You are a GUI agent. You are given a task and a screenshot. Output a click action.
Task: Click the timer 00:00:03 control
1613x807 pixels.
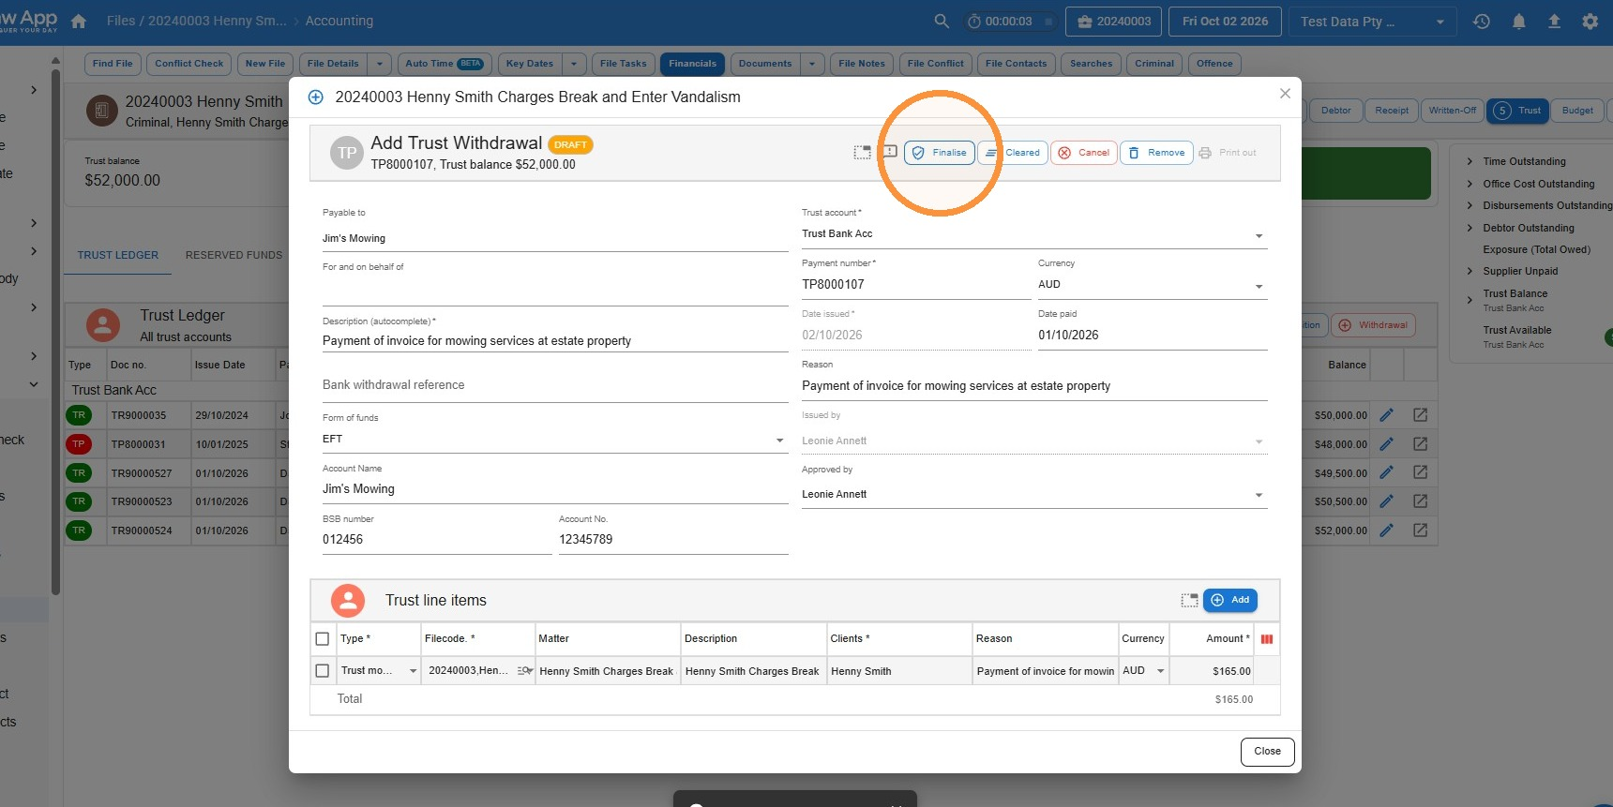tap(1009, 21)
